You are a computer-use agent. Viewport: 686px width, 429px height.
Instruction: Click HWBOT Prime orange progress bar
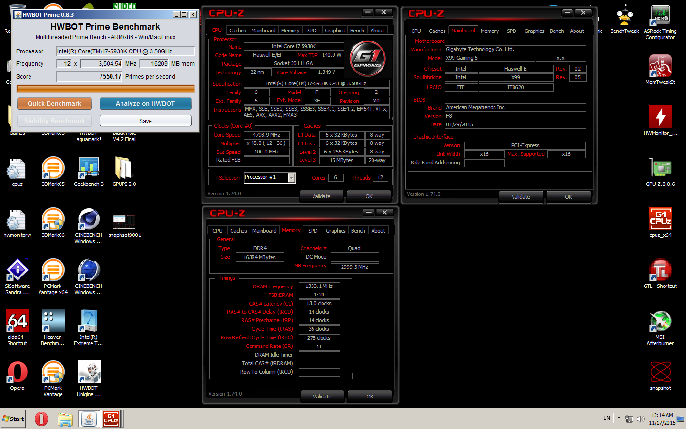tap(106, 89)
